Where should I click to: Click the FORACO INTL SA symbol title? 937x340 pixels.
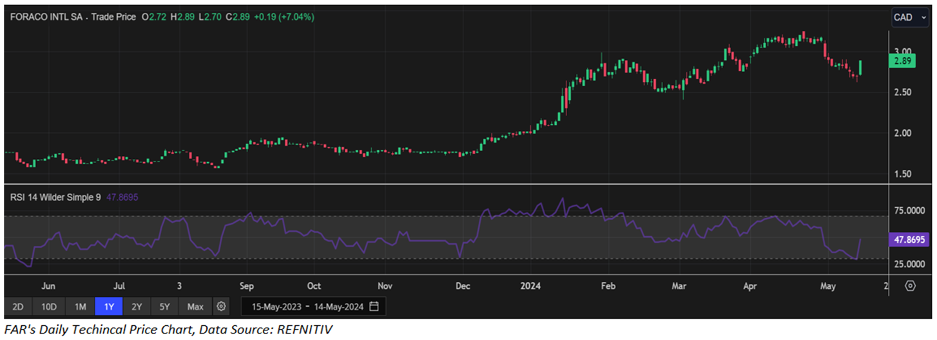click(49, 17)
